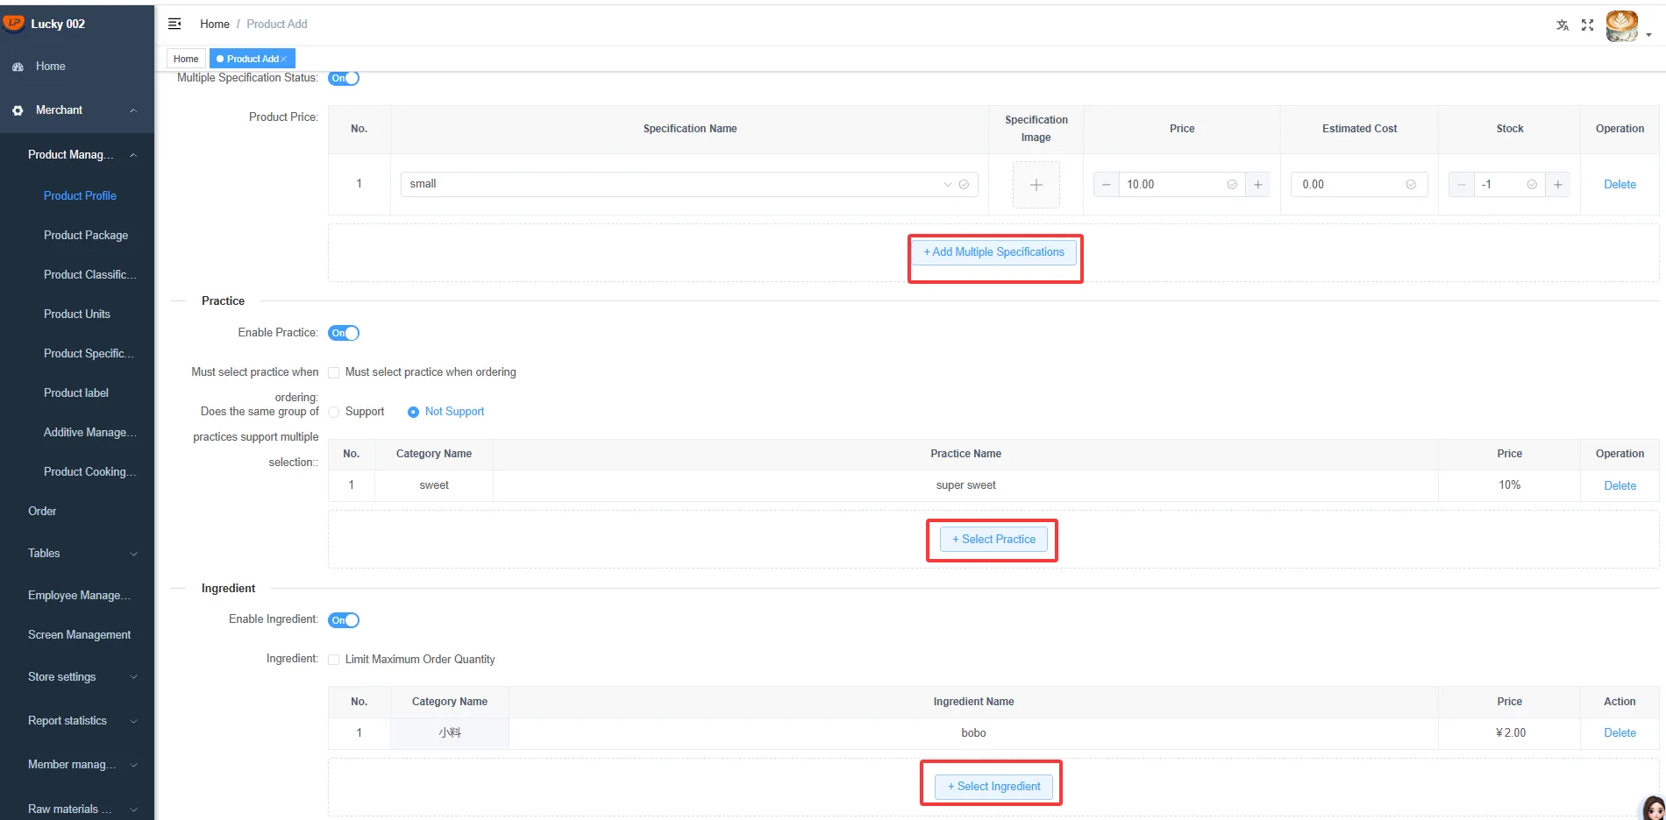Close the Product Add tab
This screenshot has height=820, width=1666.
[x=283, y=59]
